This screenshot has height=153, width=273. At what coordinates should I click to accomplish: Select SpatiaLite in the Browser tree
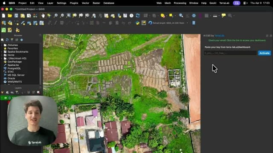(x=13, y=65)
